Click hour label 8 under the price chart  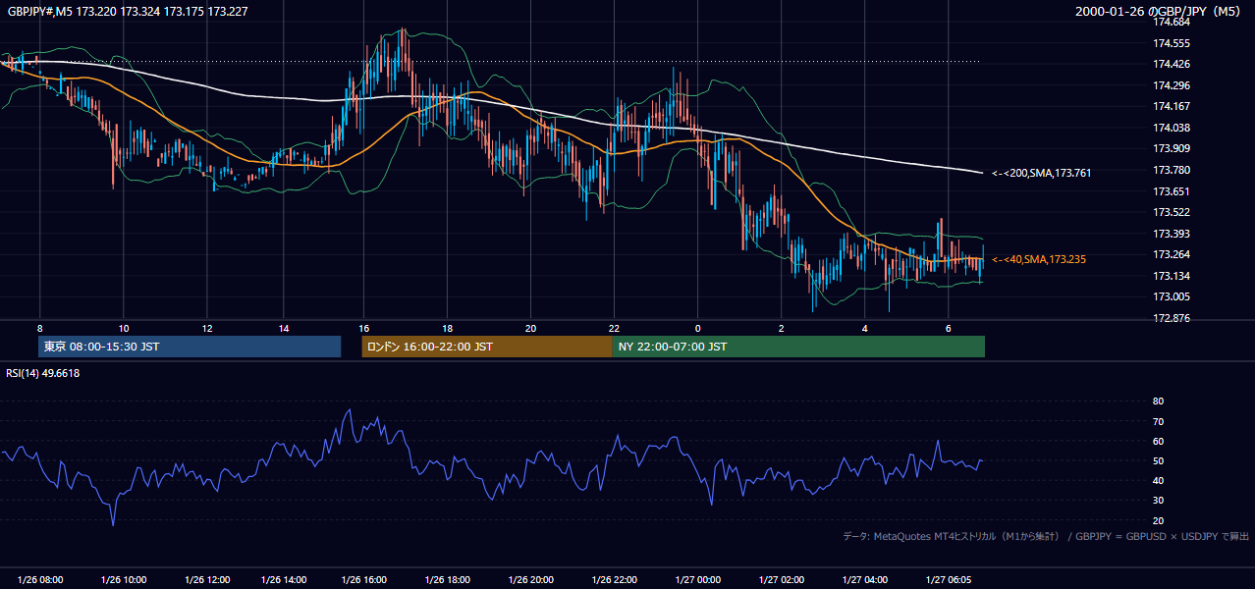coord(40,328)
